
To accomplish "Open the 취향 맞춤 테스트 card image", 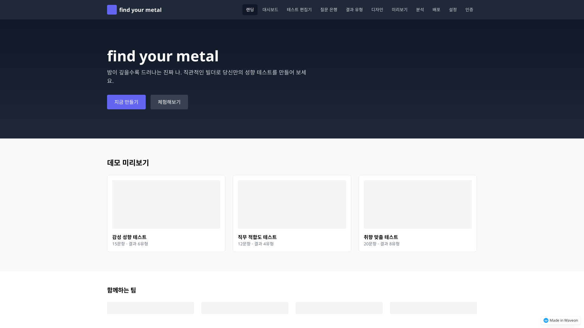I will click(417, 204).
